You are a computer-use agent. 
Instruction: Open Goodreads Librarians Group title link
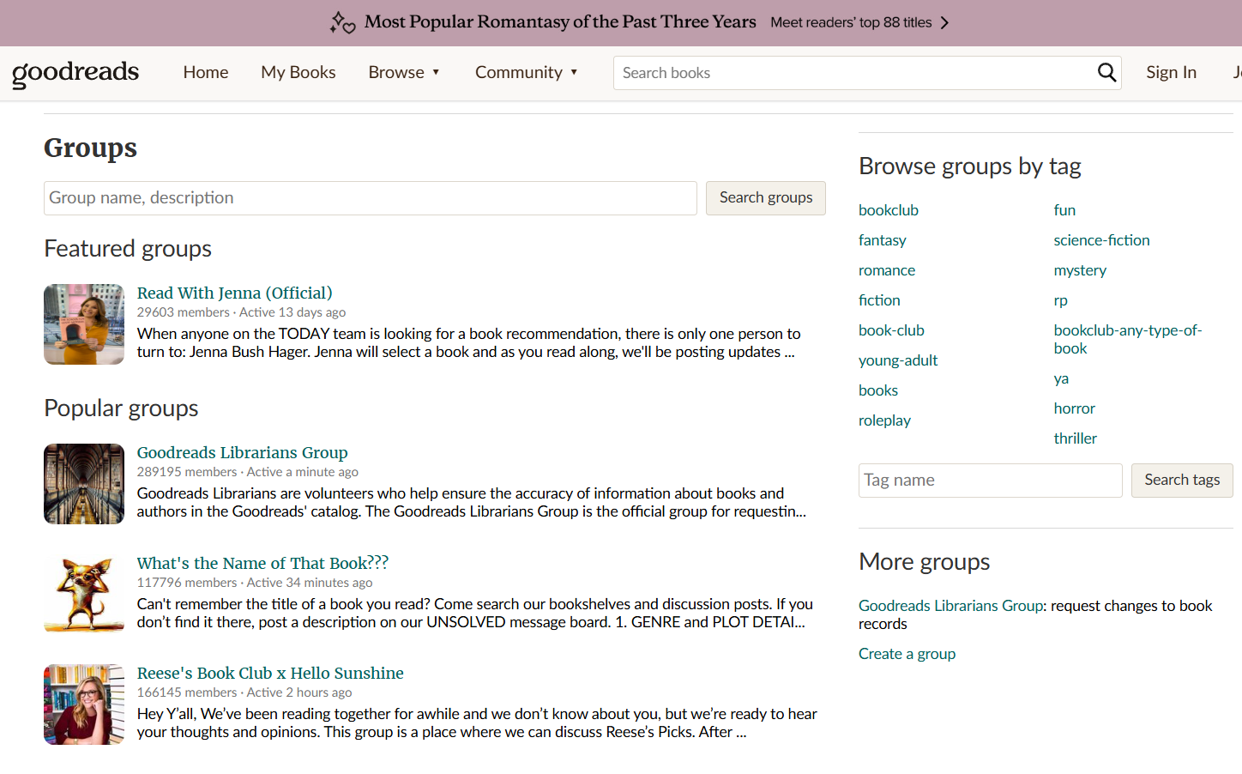pos(243,453)
